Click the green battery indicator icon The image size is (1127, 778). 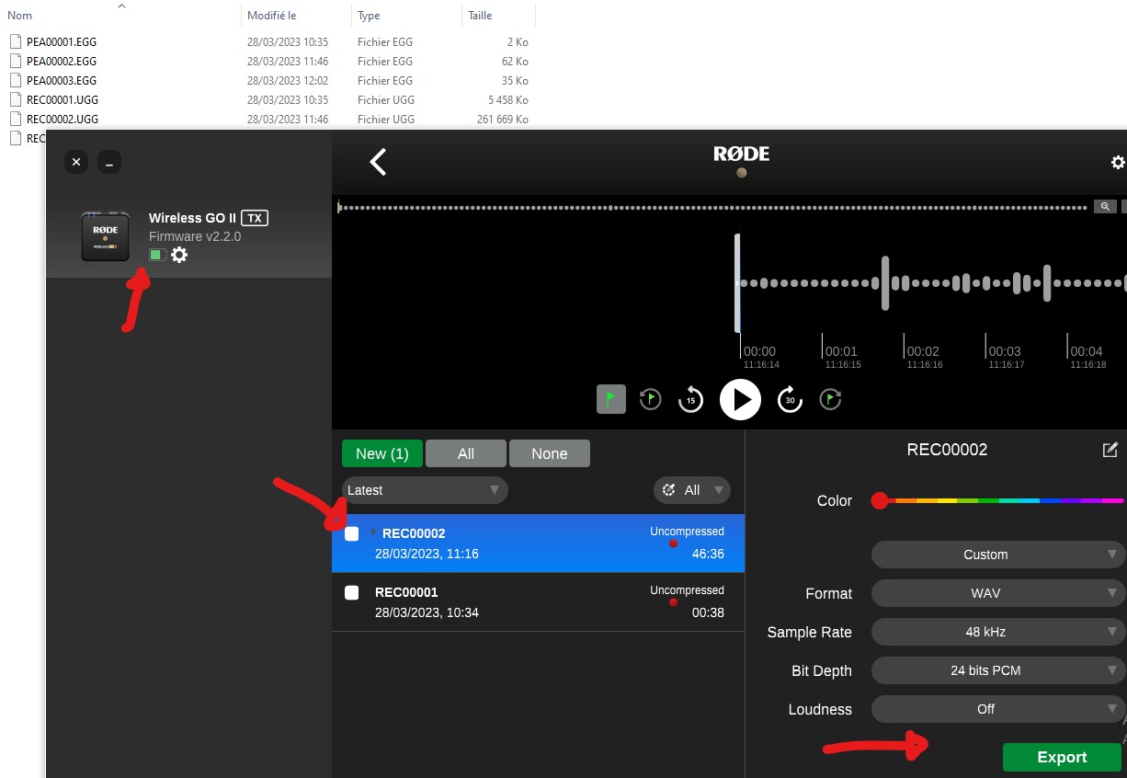pyautogui.click(x=157, y=255)
